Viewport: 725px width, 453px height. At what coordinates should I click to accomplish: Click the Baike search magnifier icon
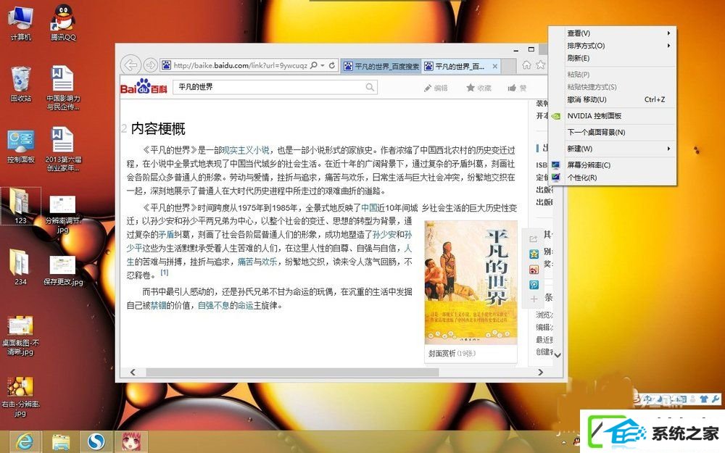[370, 87]
